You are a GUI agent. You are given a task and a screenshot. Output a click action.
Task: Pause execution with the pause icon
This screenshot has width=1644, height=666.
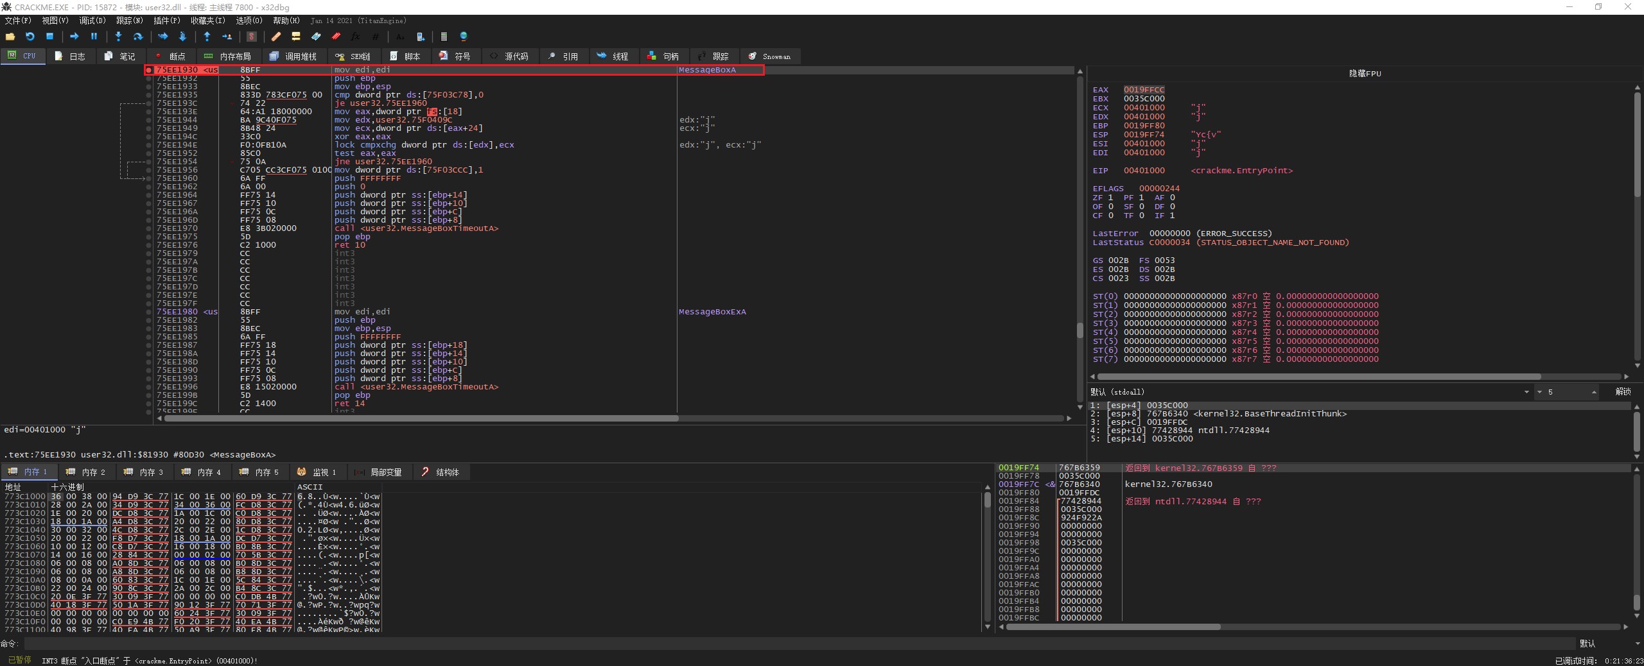click(x=94, y=37)
